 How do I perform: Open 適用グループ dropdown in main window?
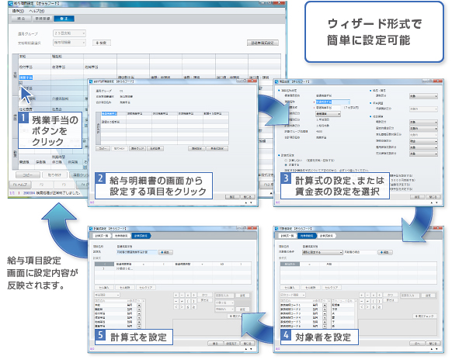[69, 33]
